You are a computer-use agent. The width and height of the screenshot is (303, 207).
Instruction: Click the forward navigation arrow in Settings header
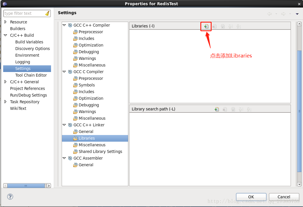pyautogui.click(x=283, y=14)
